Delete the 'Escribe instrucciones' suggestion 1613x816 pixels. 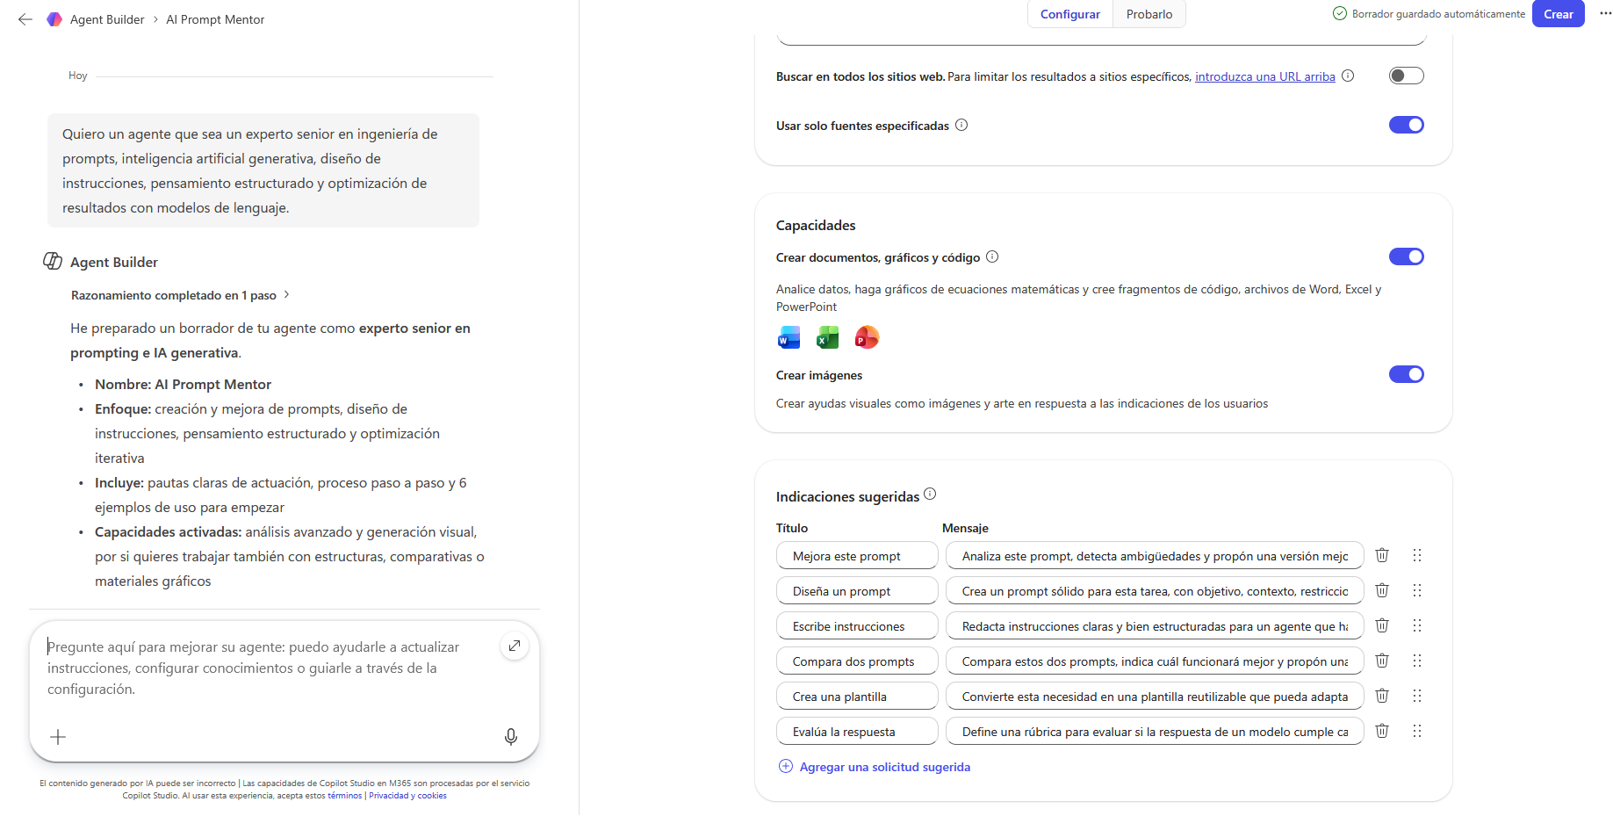tap(1382, 625)
